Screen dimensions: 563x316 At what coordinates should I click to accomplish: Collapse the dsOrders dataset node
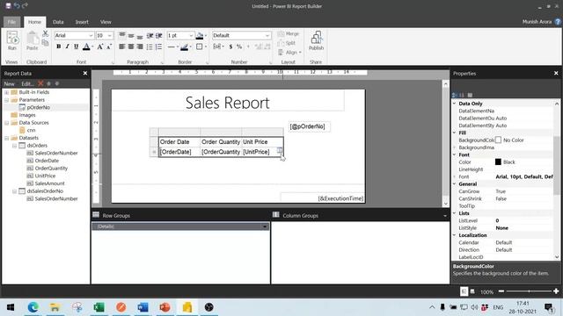click(14, 146)
